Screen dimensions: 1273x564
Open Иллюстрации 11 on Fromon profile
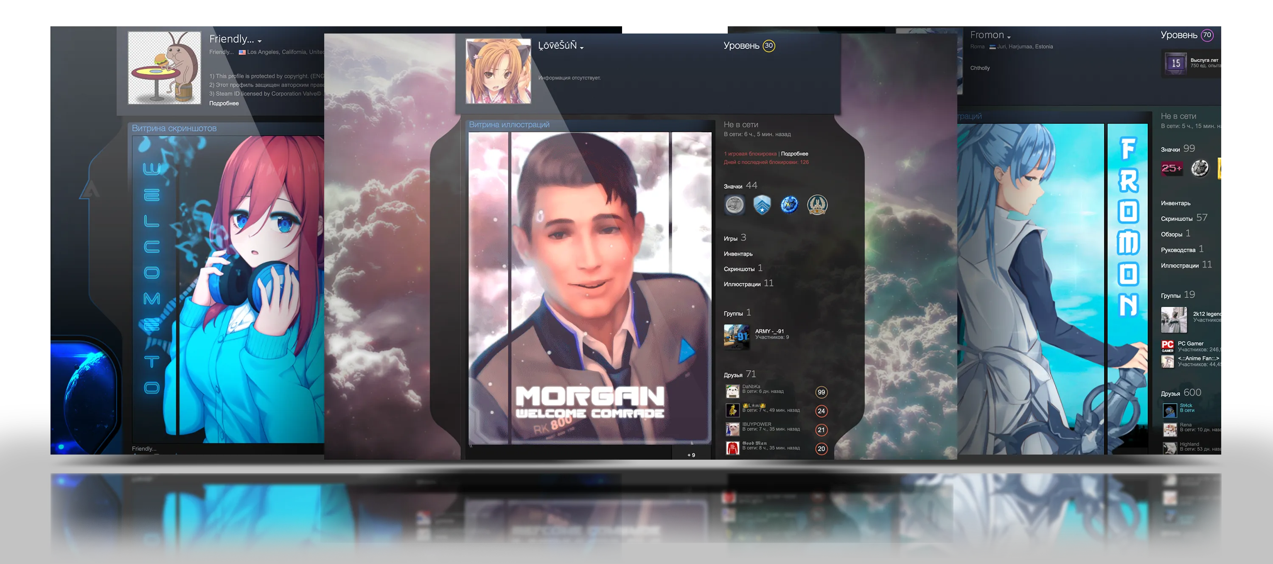coord(1186,265)
